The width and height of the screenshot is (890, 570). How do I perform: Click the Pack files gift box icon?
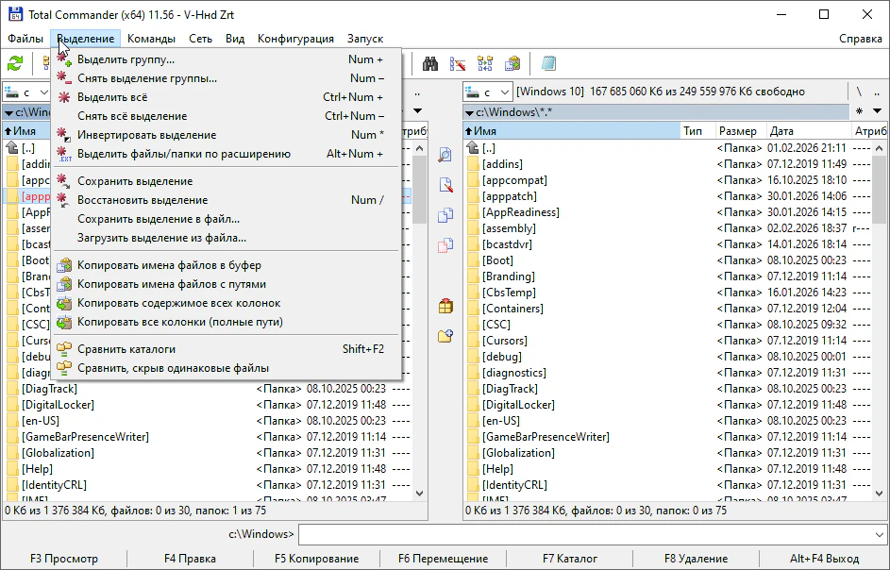(x=445, y=306)
